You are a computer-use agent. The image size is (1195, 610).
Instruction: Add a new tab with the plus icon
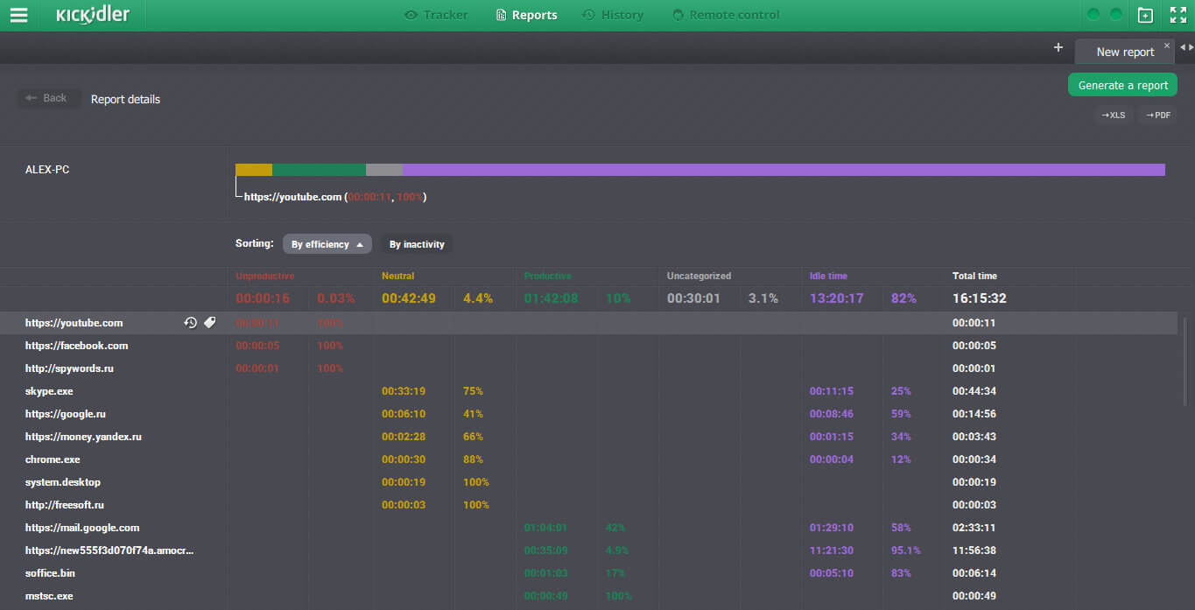coord(1058,48)
